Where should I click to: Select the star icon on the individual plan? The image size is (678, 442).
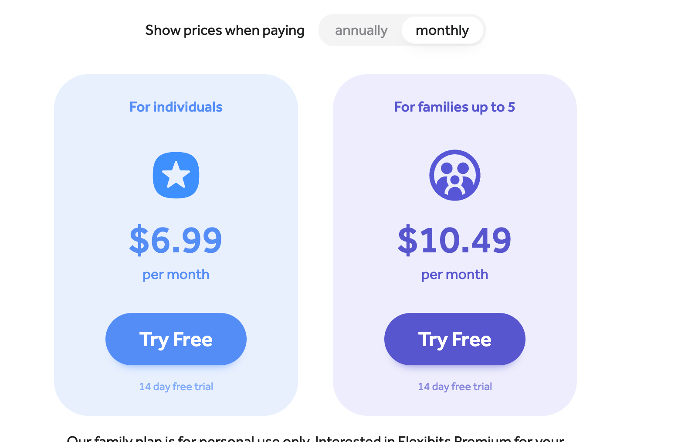click(x=176, y=175)
